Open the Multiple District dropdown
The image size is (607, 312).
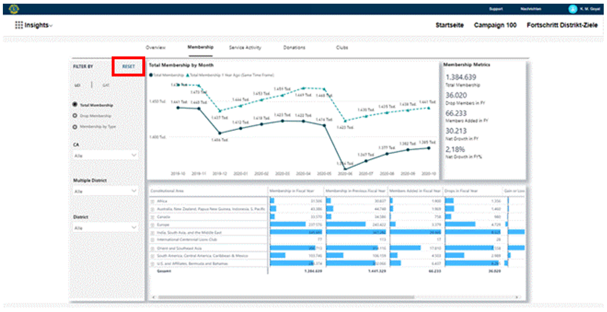tap(106, 191)
